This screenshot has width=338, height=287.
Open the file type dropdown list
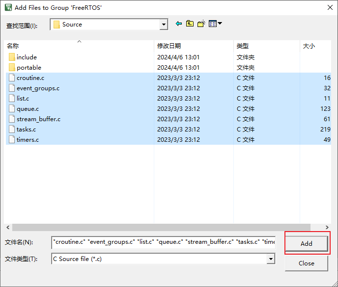pyautogui.click(x=271, y=259)
